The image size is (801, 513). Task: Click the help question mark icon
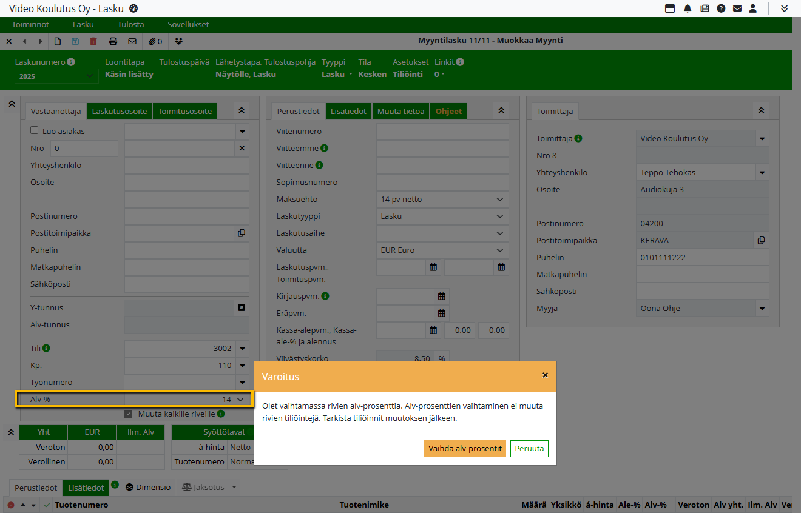[721, 8]
